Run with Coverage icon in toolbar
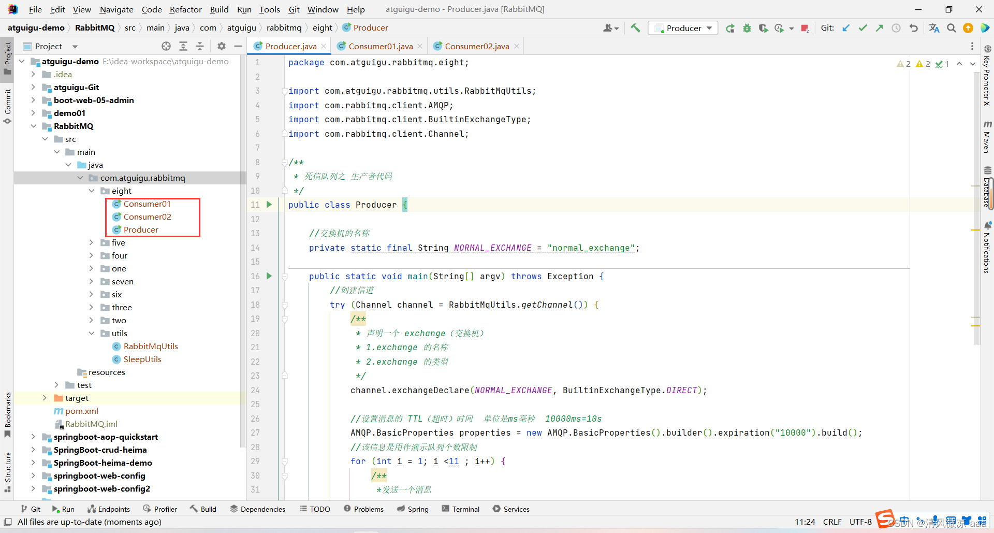The height and width of the screenshot is (533, 994). pyautogui.click(x=763, y=28)
